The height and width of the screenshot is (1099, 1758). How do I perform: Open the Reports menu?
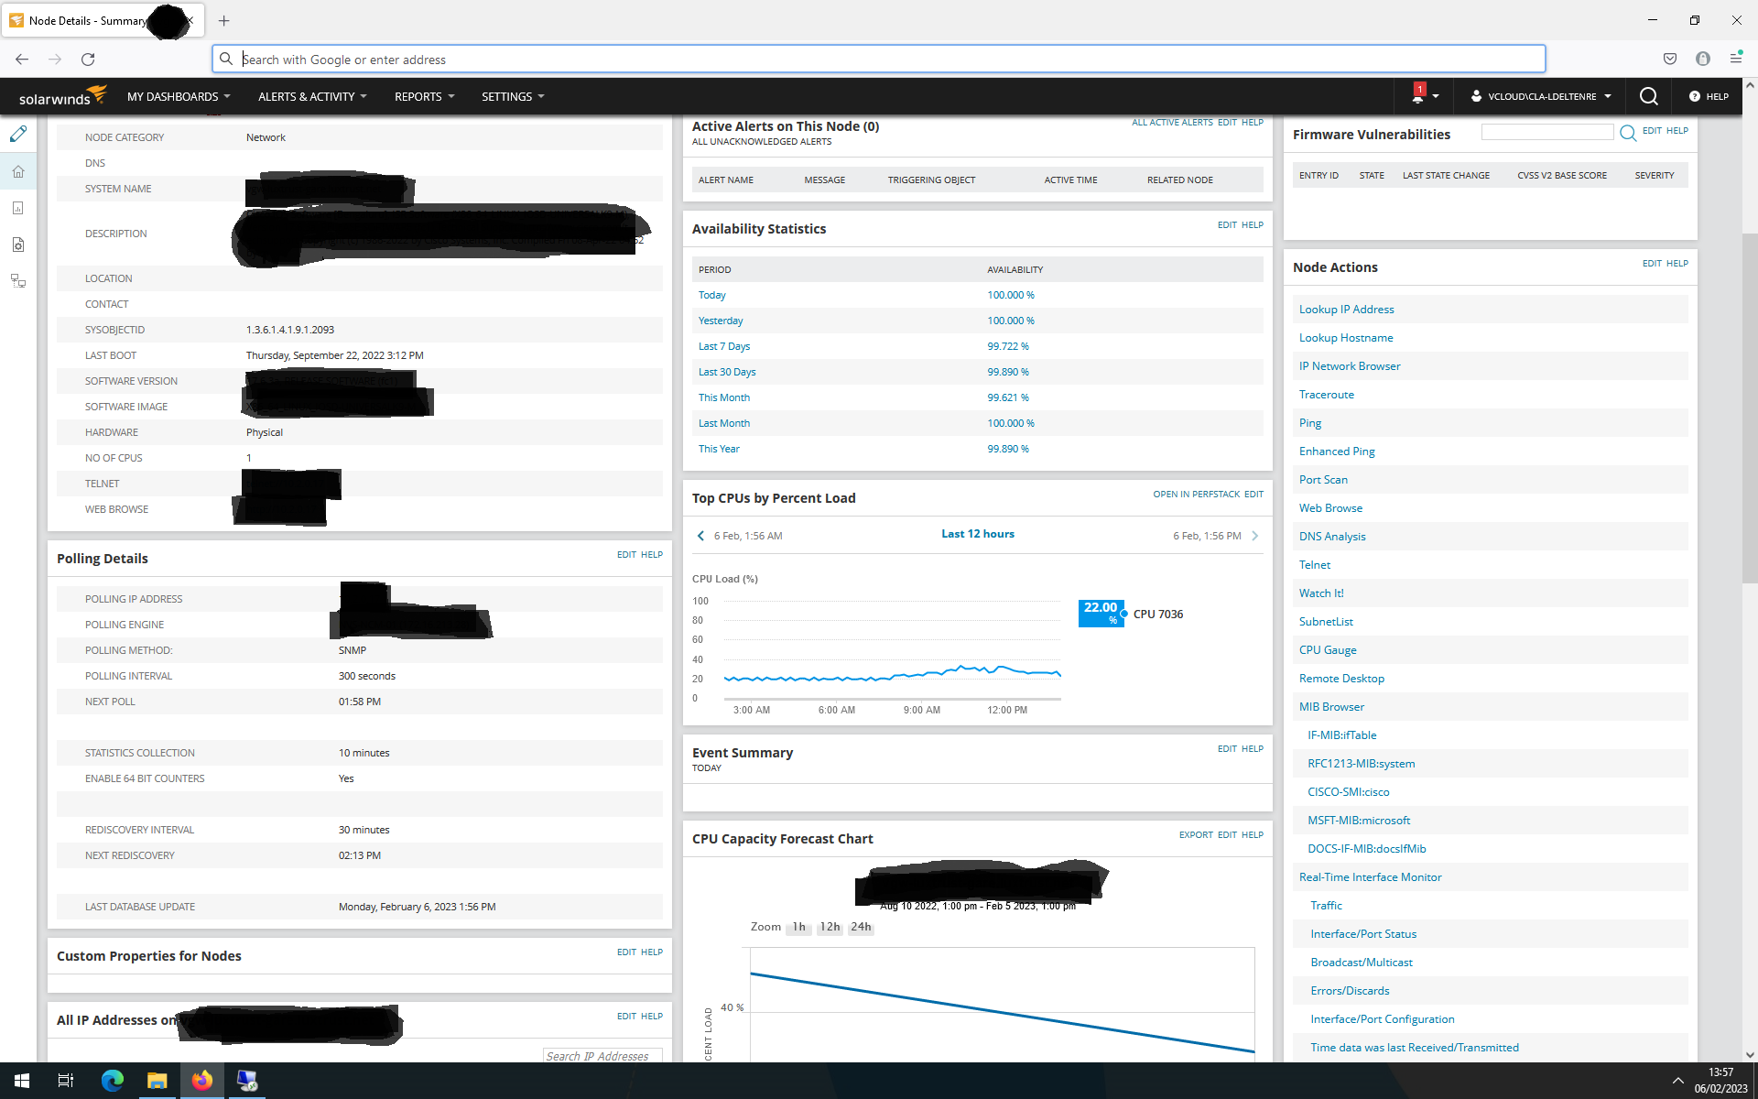pyautogui.click(x=424, y=96)
